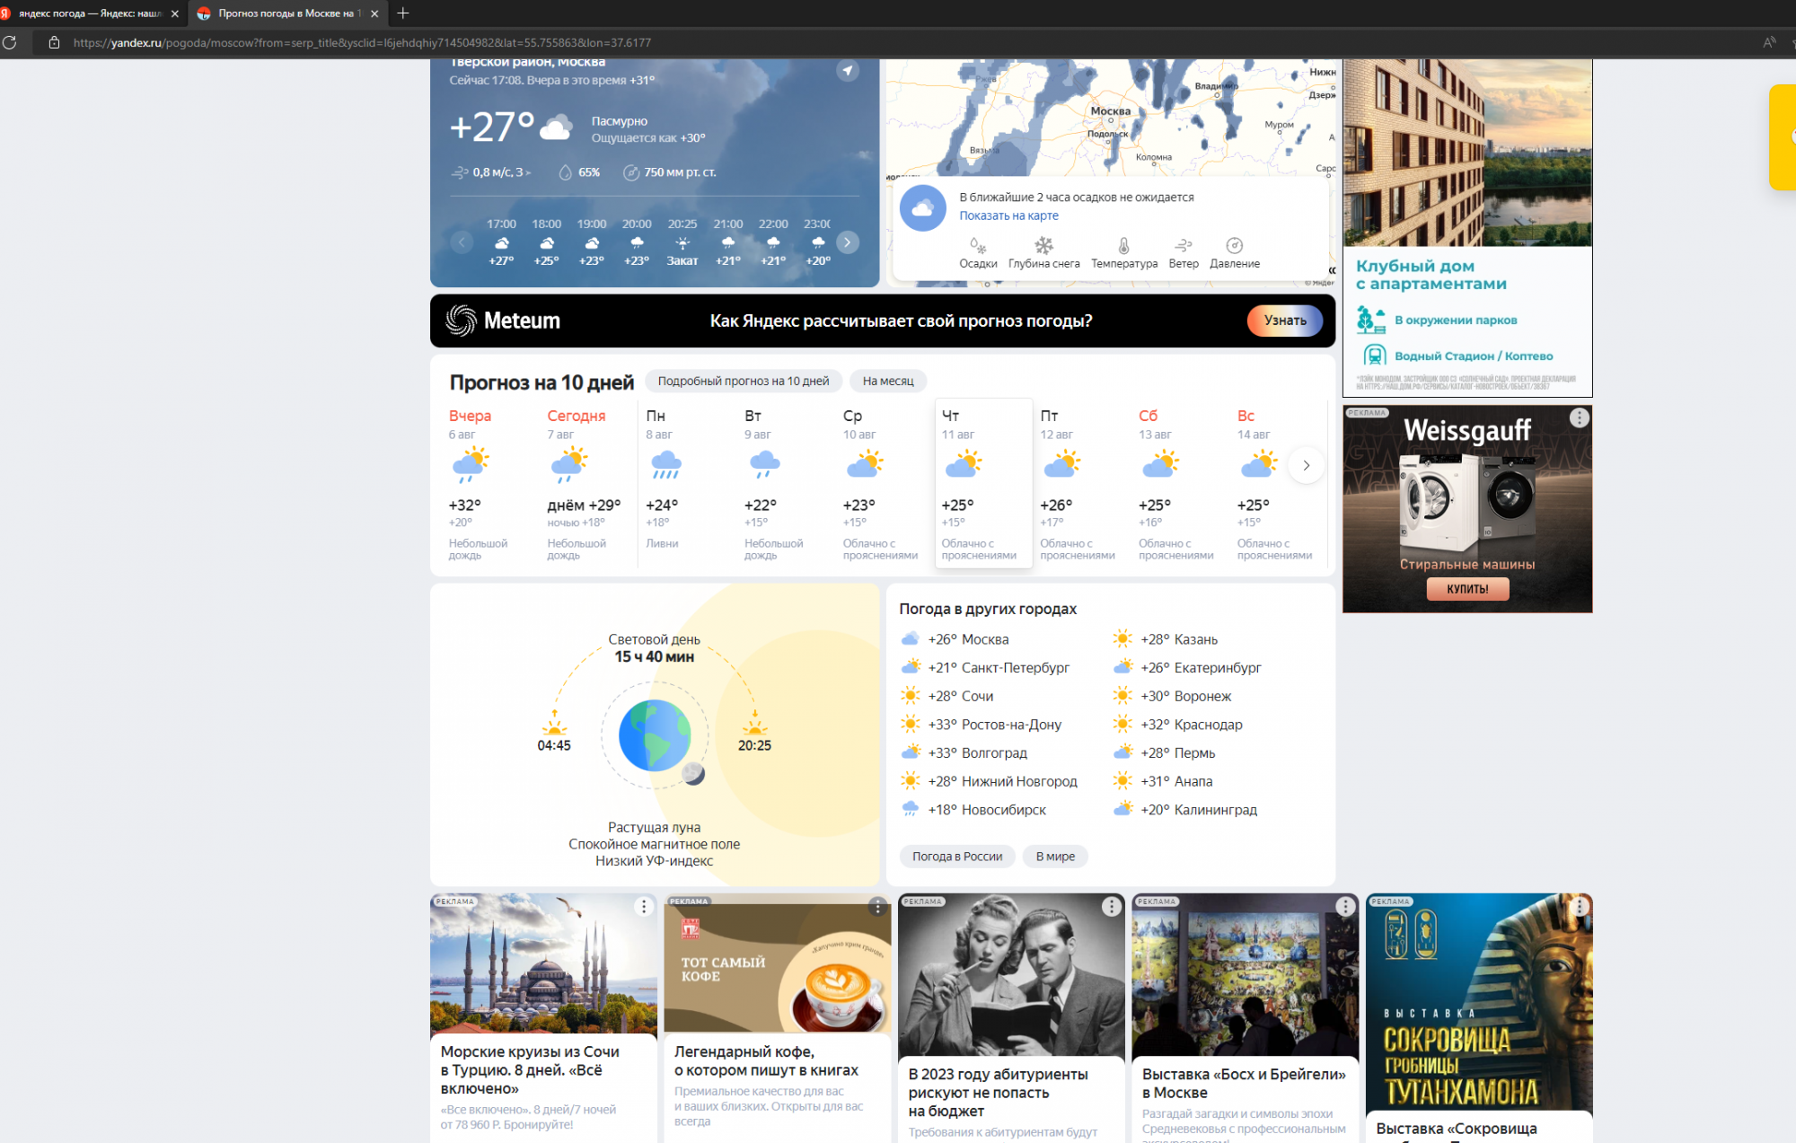Image resolution: width=1796 pixels, height=1143 pixels.
Task: Click the Узнать button on Meteum banner
Action: click(1284, 321)
